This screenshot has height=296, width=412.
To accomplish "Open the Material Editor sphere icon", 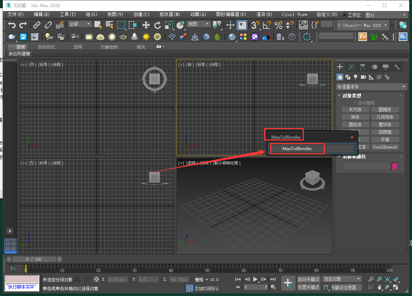I will click(232, 37).
